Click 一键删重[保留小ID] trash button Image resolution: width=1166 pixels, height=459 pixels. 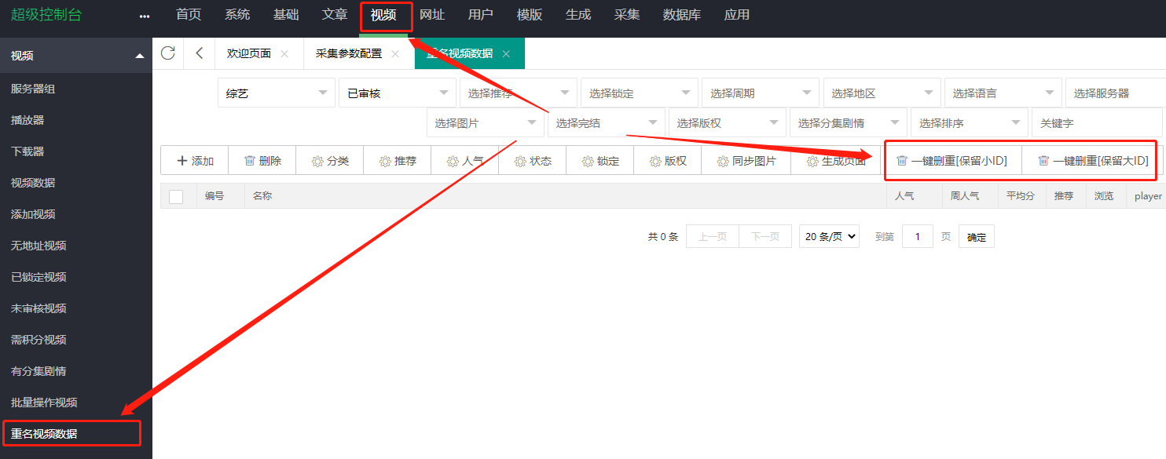(951, 161)
